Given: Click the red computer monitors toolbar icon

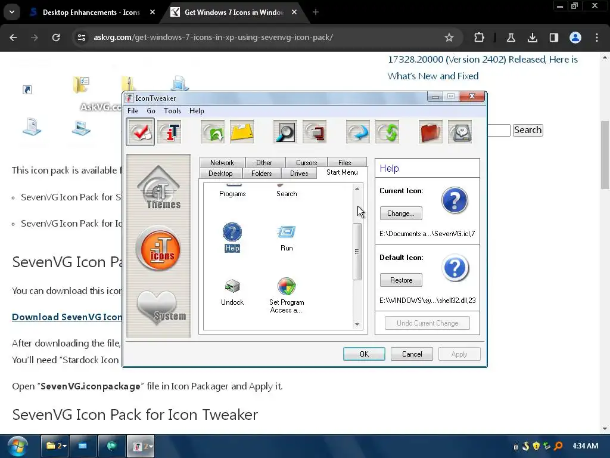Looking at the screenshot, I should click(x=315, y=132).
